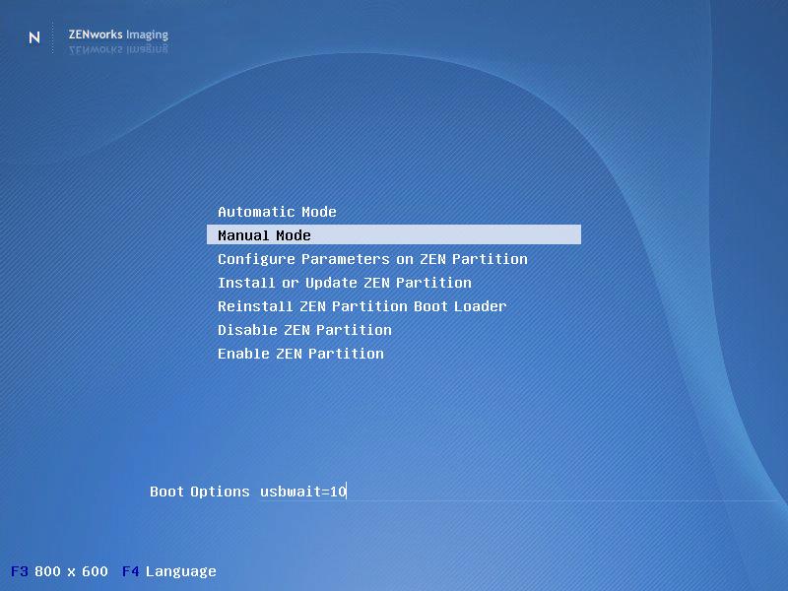Open the F4 Language option
The width and height of the screenshot is (788, 591).
point(168,571)
